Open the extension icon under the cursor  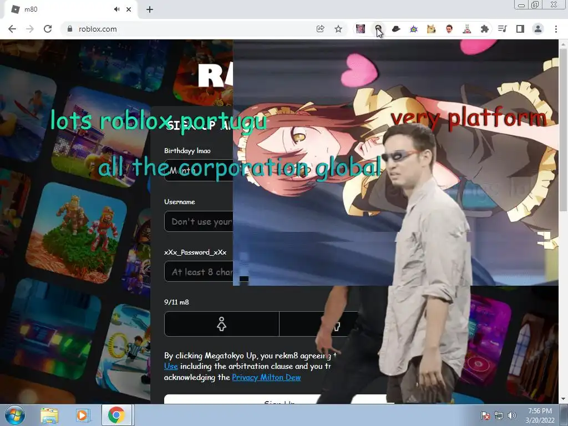click(378, 29)
